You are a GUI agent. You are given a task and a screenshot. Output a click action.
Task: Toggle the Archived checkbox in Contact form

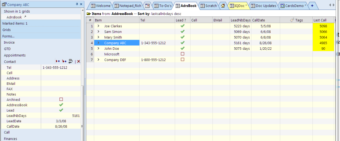click(61, 99)
